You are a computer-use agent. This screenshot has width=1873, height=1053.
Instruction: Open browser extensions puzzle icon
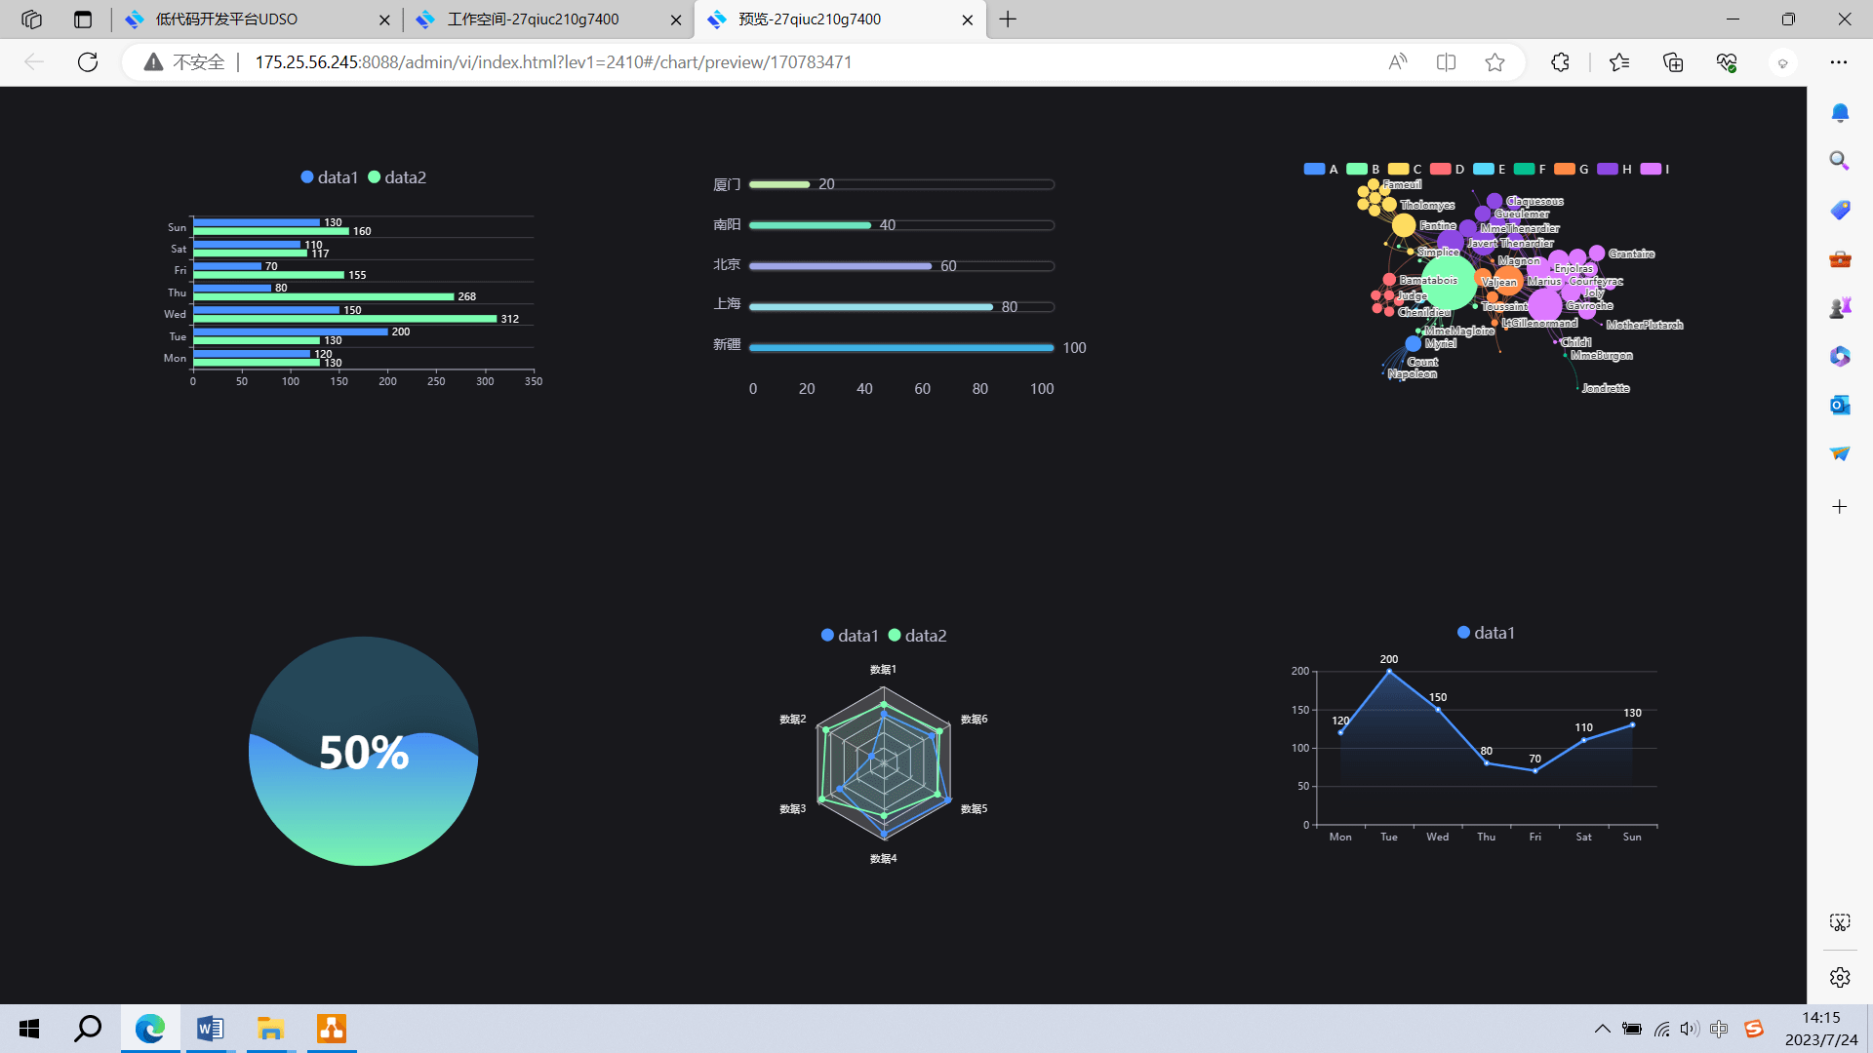pos(1560,62)
